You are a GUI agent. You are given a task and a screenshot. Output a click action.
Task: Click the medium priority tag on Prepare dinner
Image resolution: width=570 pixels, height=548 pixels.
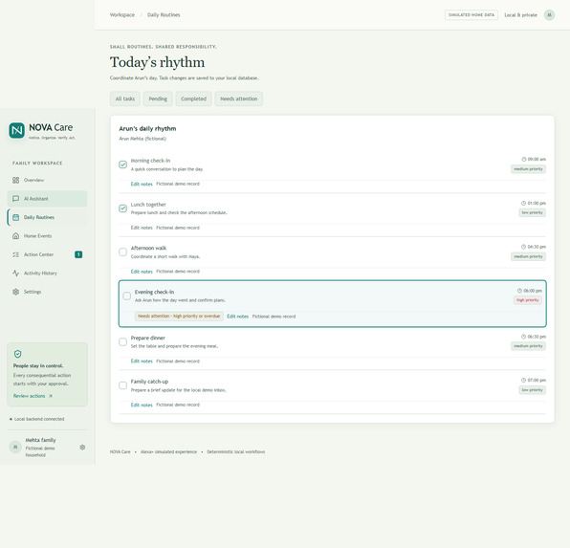click(x=528, y=346)
